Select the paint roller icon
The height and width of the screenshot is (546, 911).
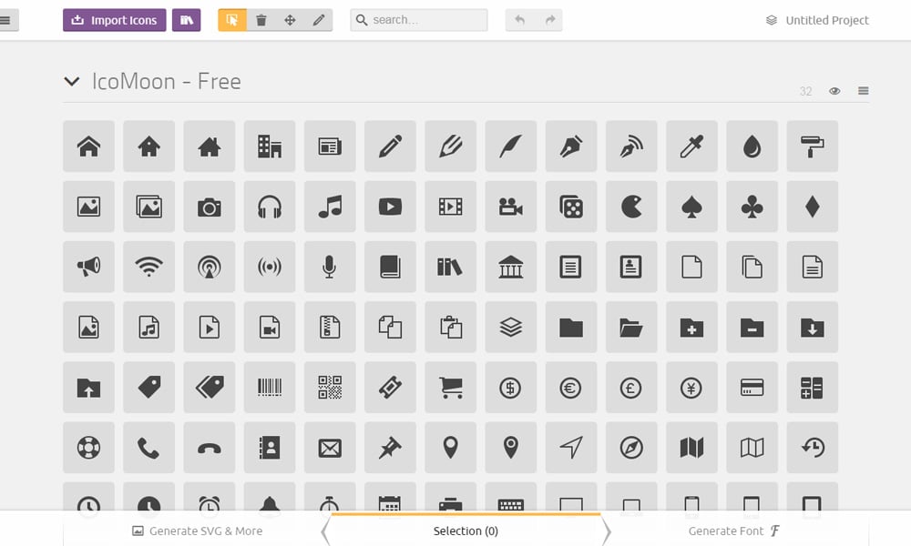pyautogui.click(x=813, y=147)
